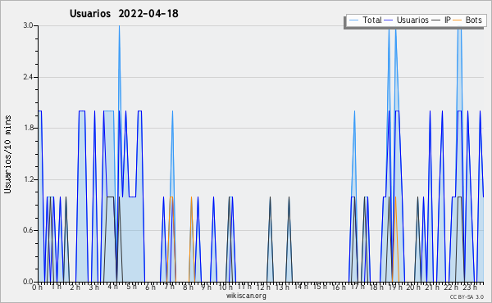Viewport: 492px width, 303px height.
Task: Click the "4 h" x-axis label
Action: tap(112, 287)
